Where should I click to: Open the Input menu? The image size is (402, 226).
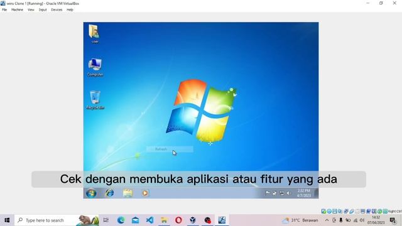click(43, 10)
